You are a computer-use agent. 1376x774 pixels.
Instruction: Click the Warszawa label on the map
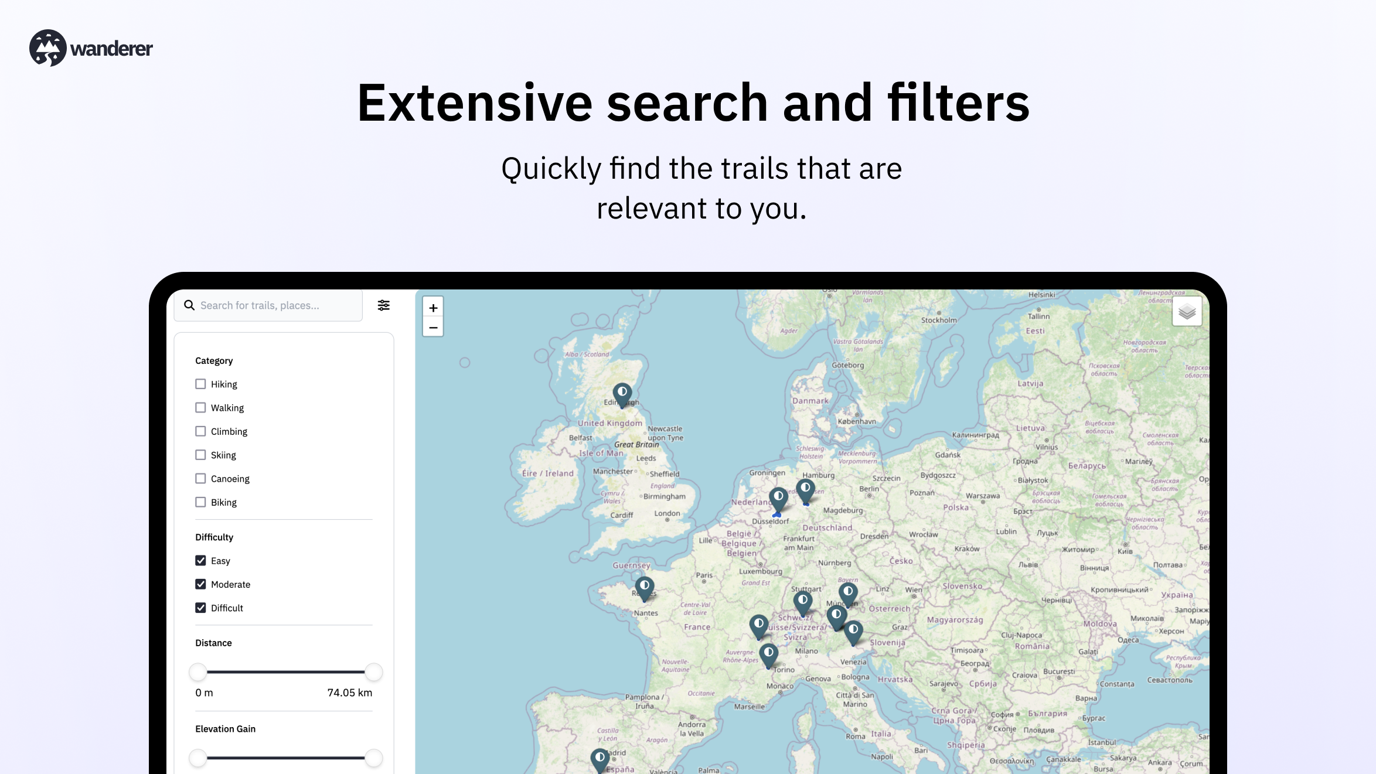coord(983,496)
